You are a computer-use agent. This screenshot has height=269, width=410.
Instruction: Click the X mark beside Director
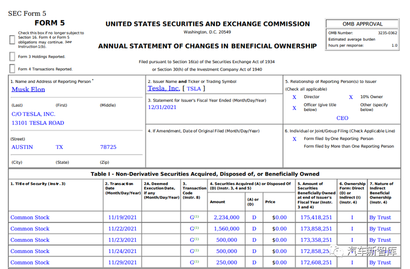point(294,97)
